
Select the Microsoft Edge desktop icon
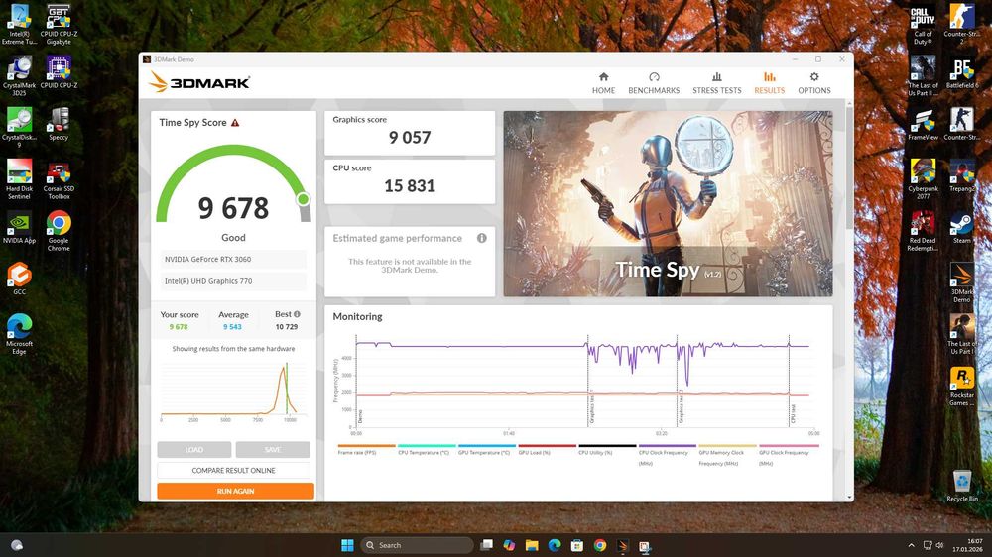point(19,334)
